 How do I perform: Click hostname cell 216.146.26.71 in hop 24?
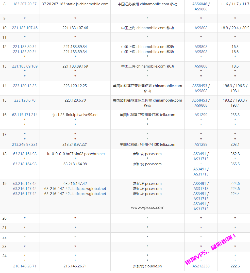click(x=75, y=266)
